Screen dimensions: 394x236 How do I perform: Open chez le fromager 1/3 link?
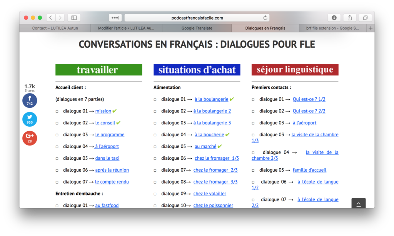(x=217, y=158)
